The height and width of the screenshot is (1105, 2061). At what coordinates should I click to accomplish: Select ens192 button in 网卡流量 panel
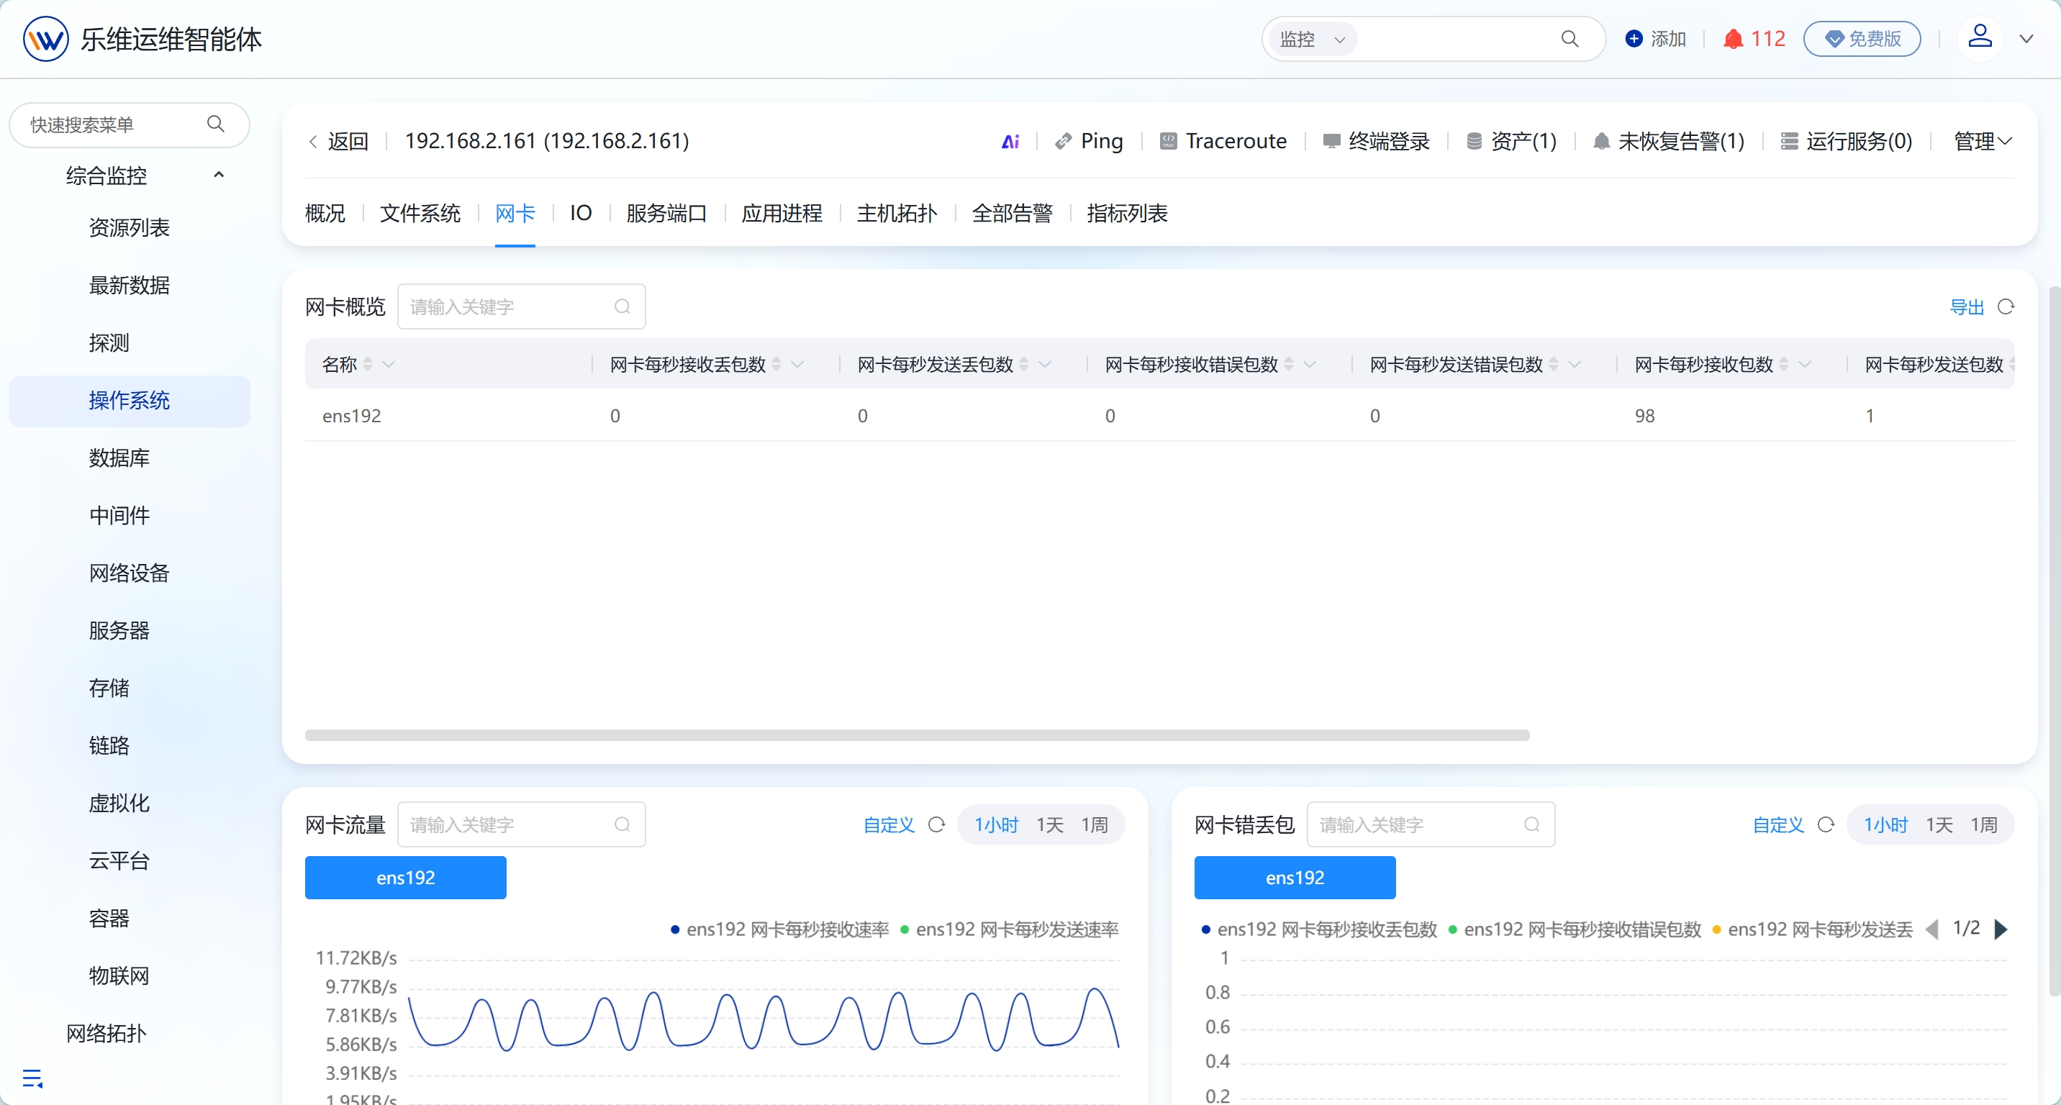(405, 877)
